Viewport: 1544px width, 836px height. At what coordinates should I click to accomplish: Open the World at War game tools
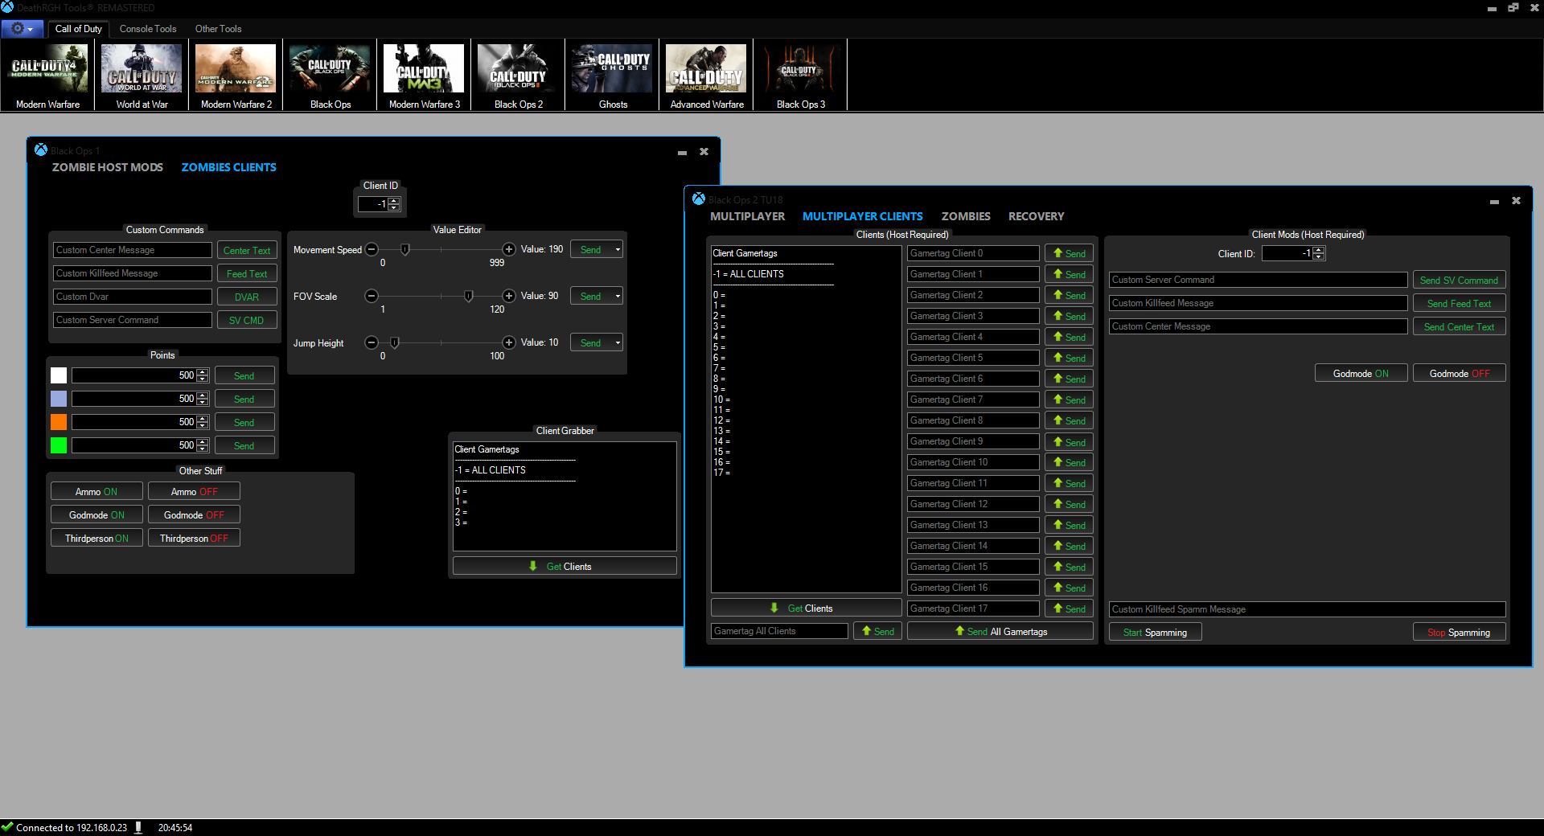coord(142,76)
